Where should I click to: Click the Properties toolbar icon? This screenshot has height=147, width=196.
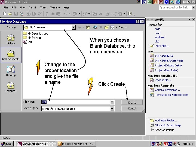click(x=107, y=14)
